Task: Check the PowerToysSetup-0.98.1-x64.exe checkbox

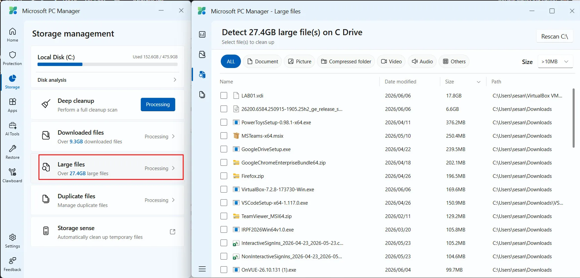Action: tap(224, 122)
